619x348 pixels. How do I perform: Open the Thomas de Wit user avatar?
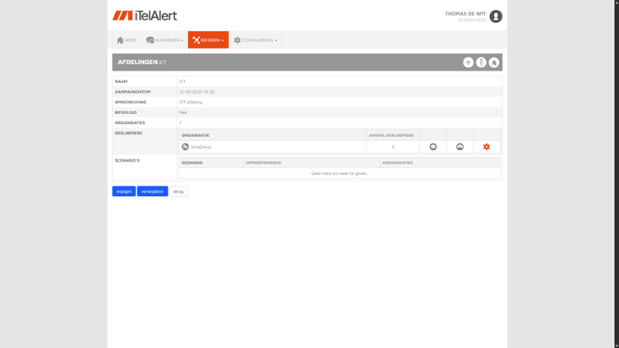tap(496, 16)
